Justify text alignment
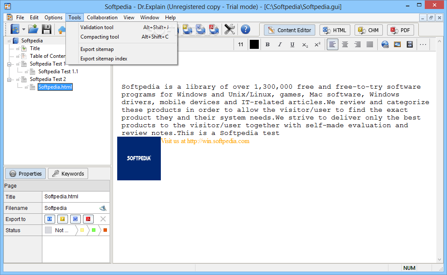The width and height of the screenshot is (447, 275). click(370, 45)
